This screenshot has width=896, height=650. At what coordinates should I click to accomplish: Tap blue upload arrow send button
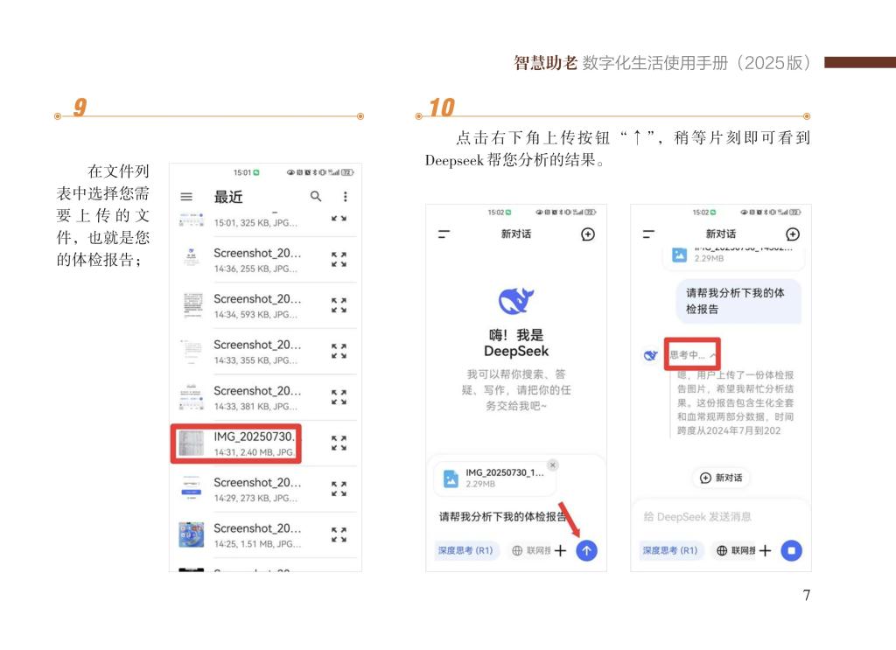pos(586,550)
